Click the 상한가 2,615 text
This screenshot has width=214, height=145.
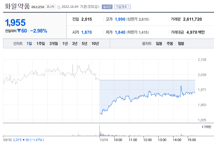[x=138, y=19]
